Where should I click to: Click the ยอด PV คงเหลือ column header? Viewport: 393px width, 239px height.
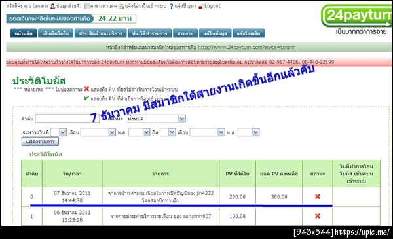click(279, 174)
